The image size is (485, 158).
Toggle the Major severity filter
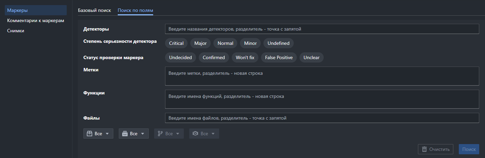click(200, 43)
